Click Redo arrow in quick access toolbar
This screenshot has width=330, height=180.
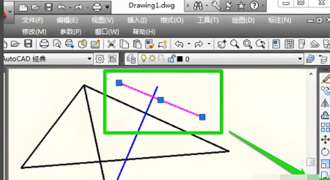click(x=79, y=7)
